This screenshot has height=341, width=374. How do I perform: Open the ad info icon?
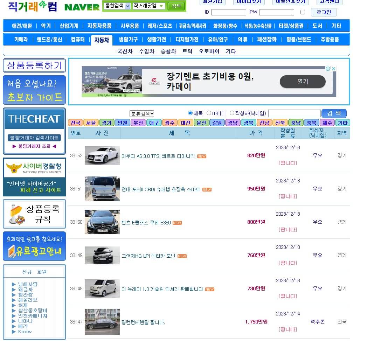[x=328, y=69]
